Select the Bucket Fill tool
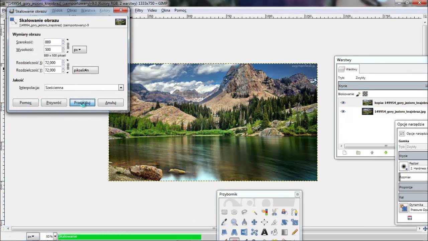Image resolution: width=428 pixels, height=241 pixels. point(275,232)
